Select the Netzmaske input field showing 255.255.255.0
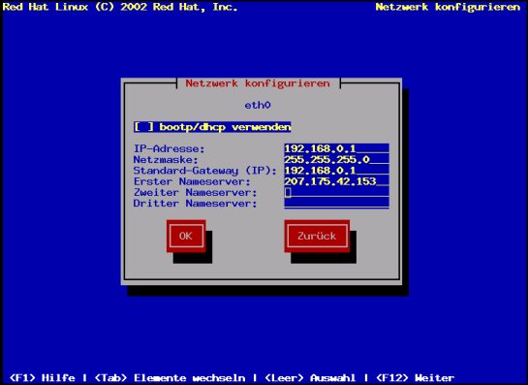Viewport: 528px width, 385px height. (337, 159)
